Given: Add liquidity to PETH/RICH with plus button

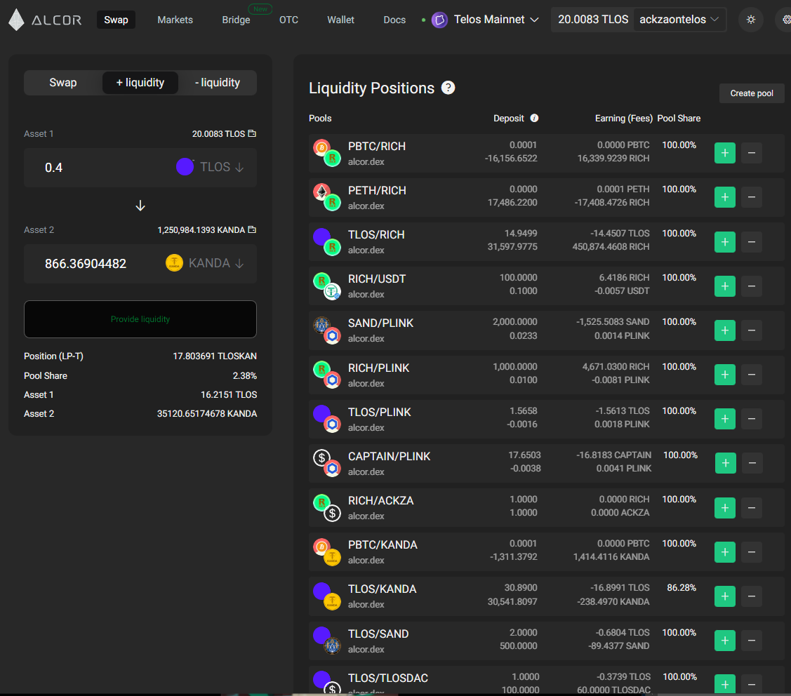Looking at the screenshot, I should [725, 197].
